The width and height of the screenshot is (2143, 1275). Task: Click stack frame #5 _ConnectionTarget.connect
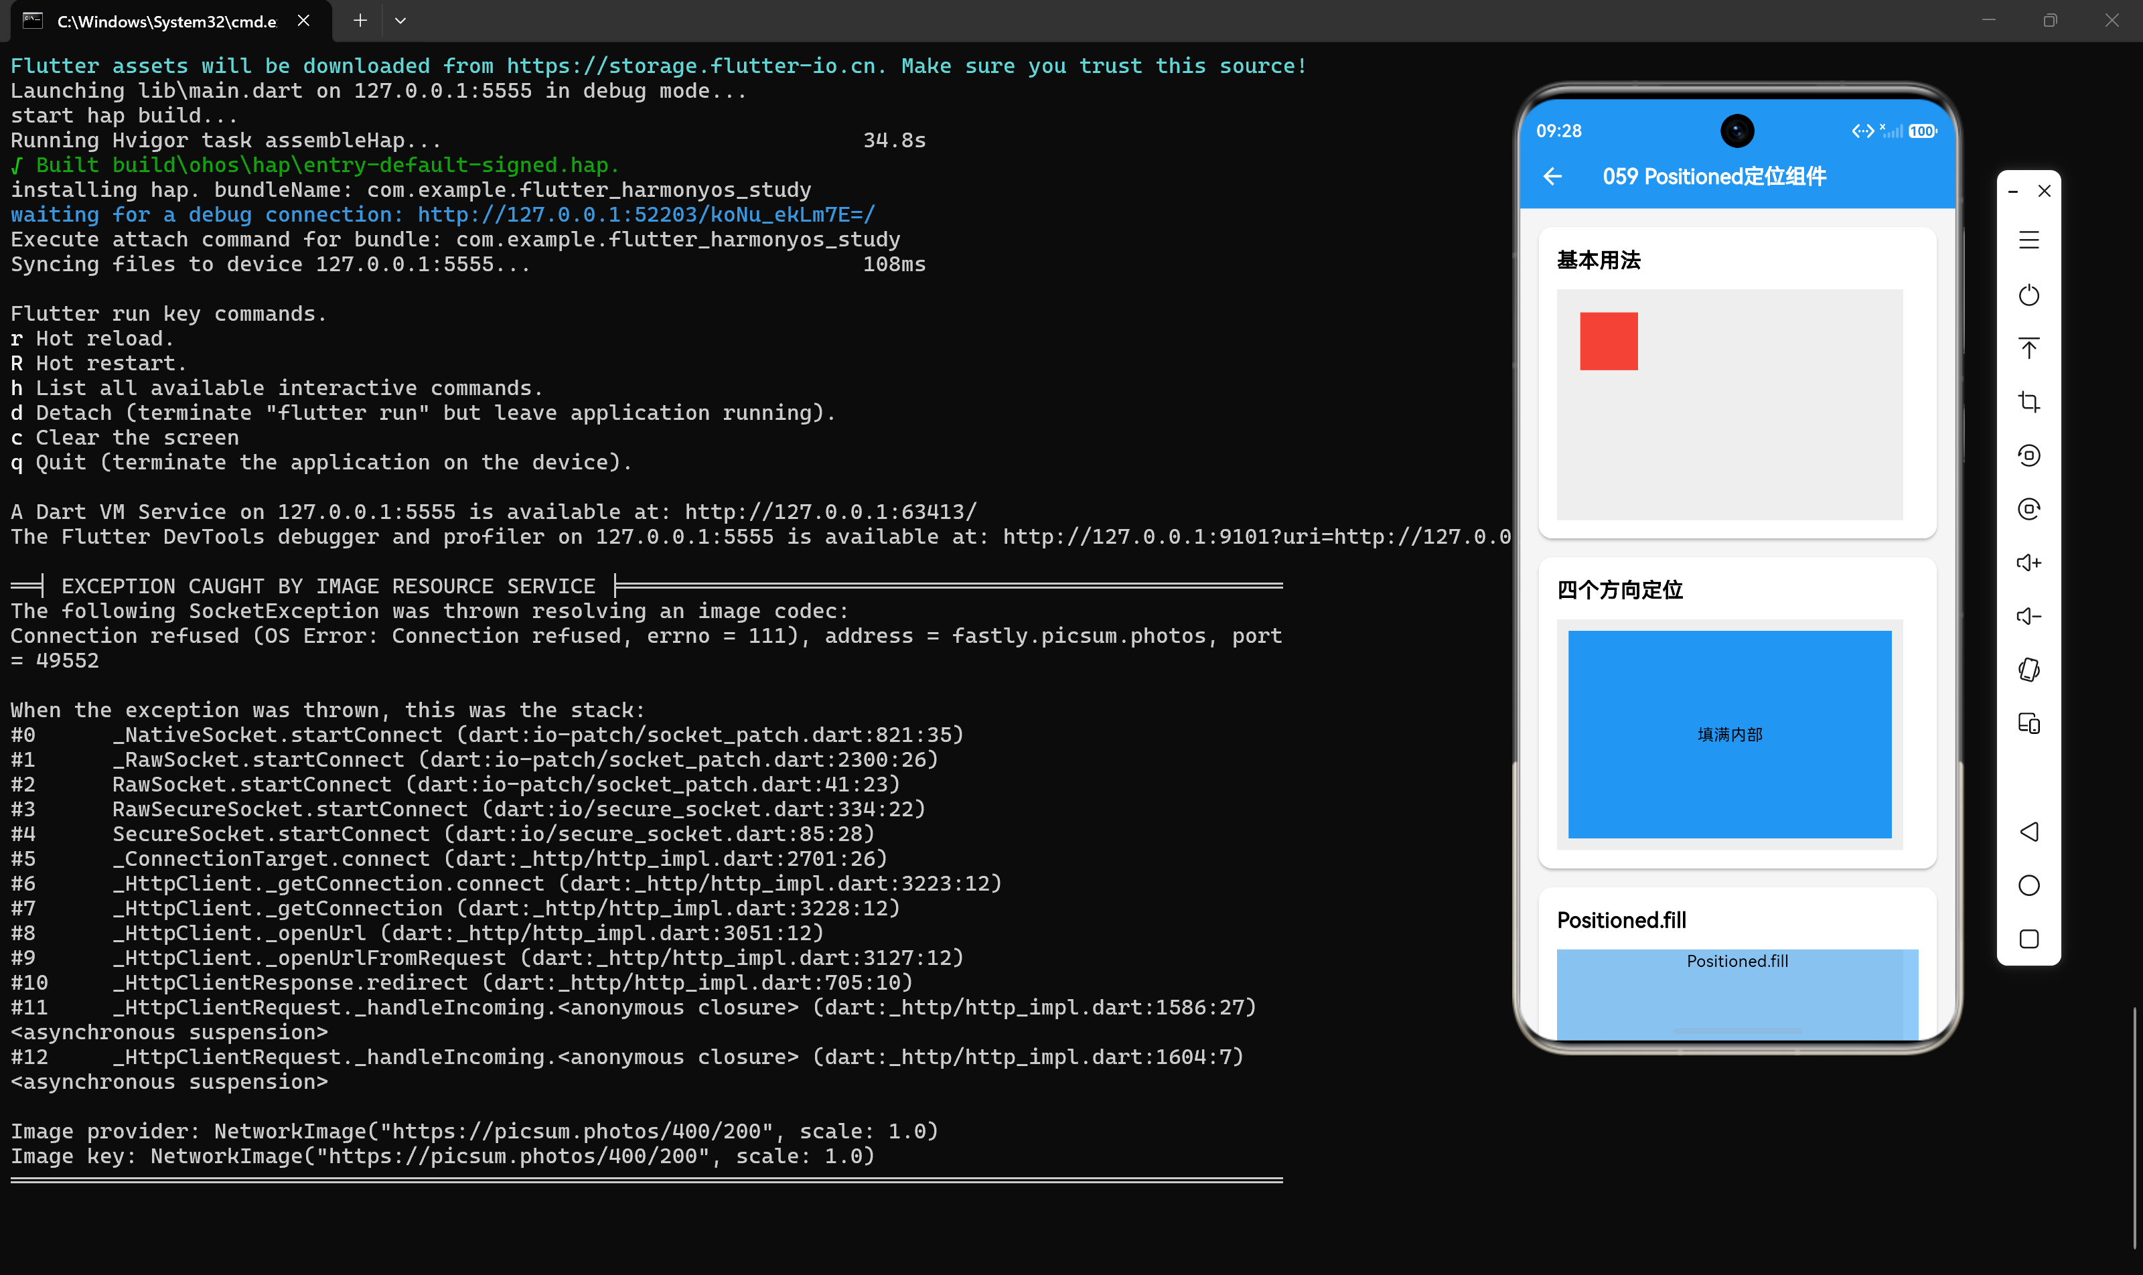(449, 859)
